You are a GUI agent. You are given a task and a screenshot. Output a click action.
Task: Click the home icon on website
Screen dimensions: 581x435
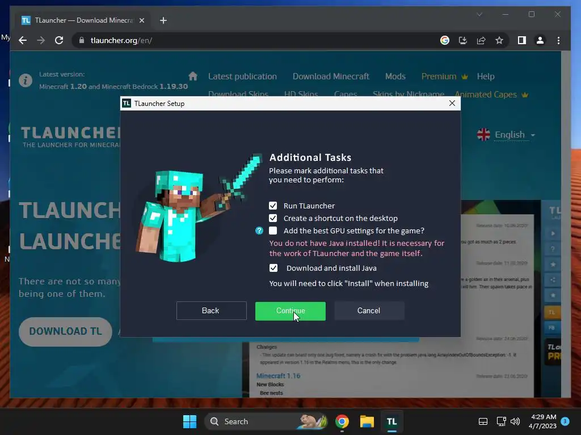[193, 76]
